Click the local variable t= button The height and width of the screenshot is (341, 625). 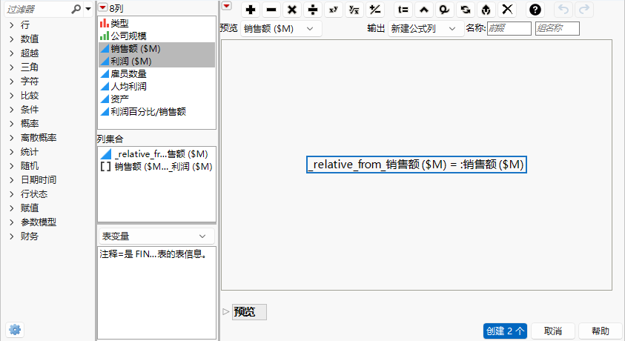click(x=403, y=10)
